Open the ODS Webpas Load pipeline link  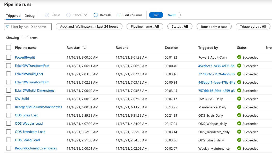click(29, 124)
